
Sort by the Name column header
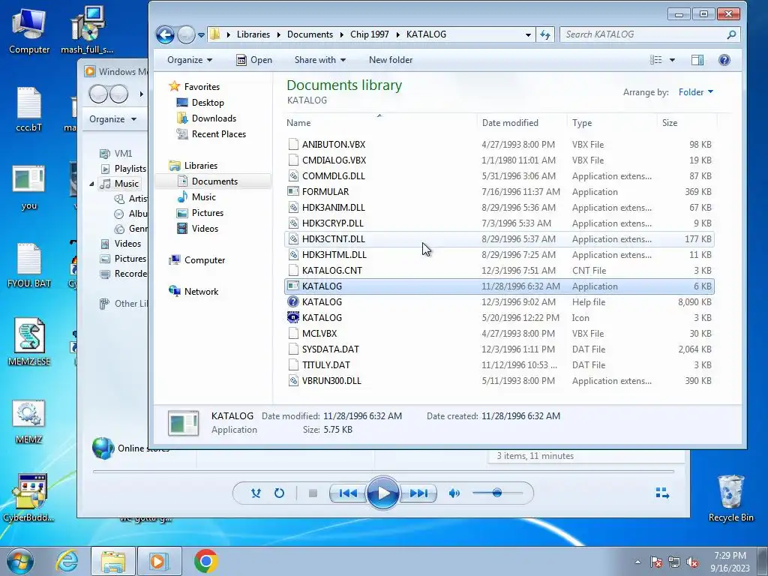379,123
